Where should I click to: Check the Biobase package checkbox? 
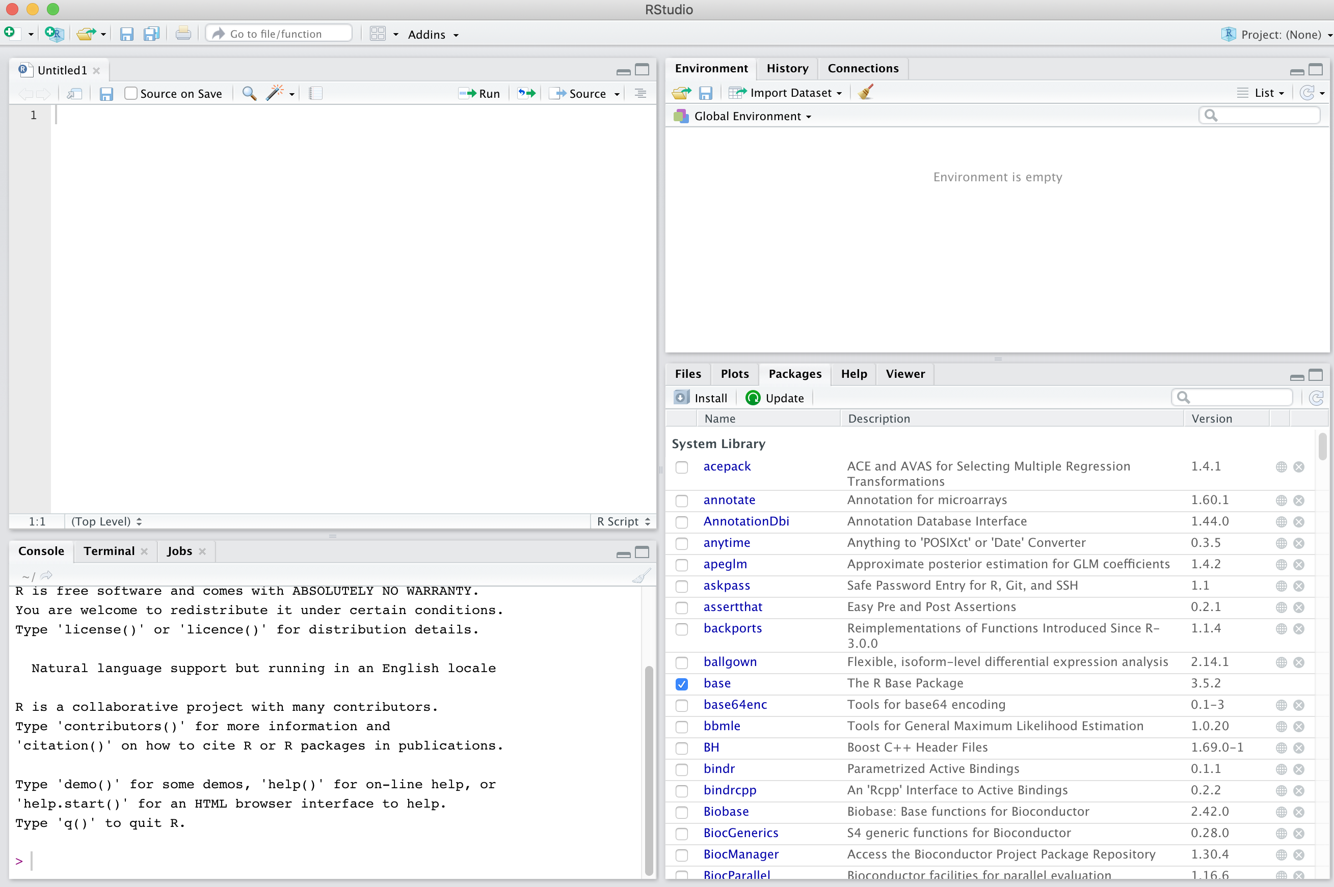coord(681,812)
